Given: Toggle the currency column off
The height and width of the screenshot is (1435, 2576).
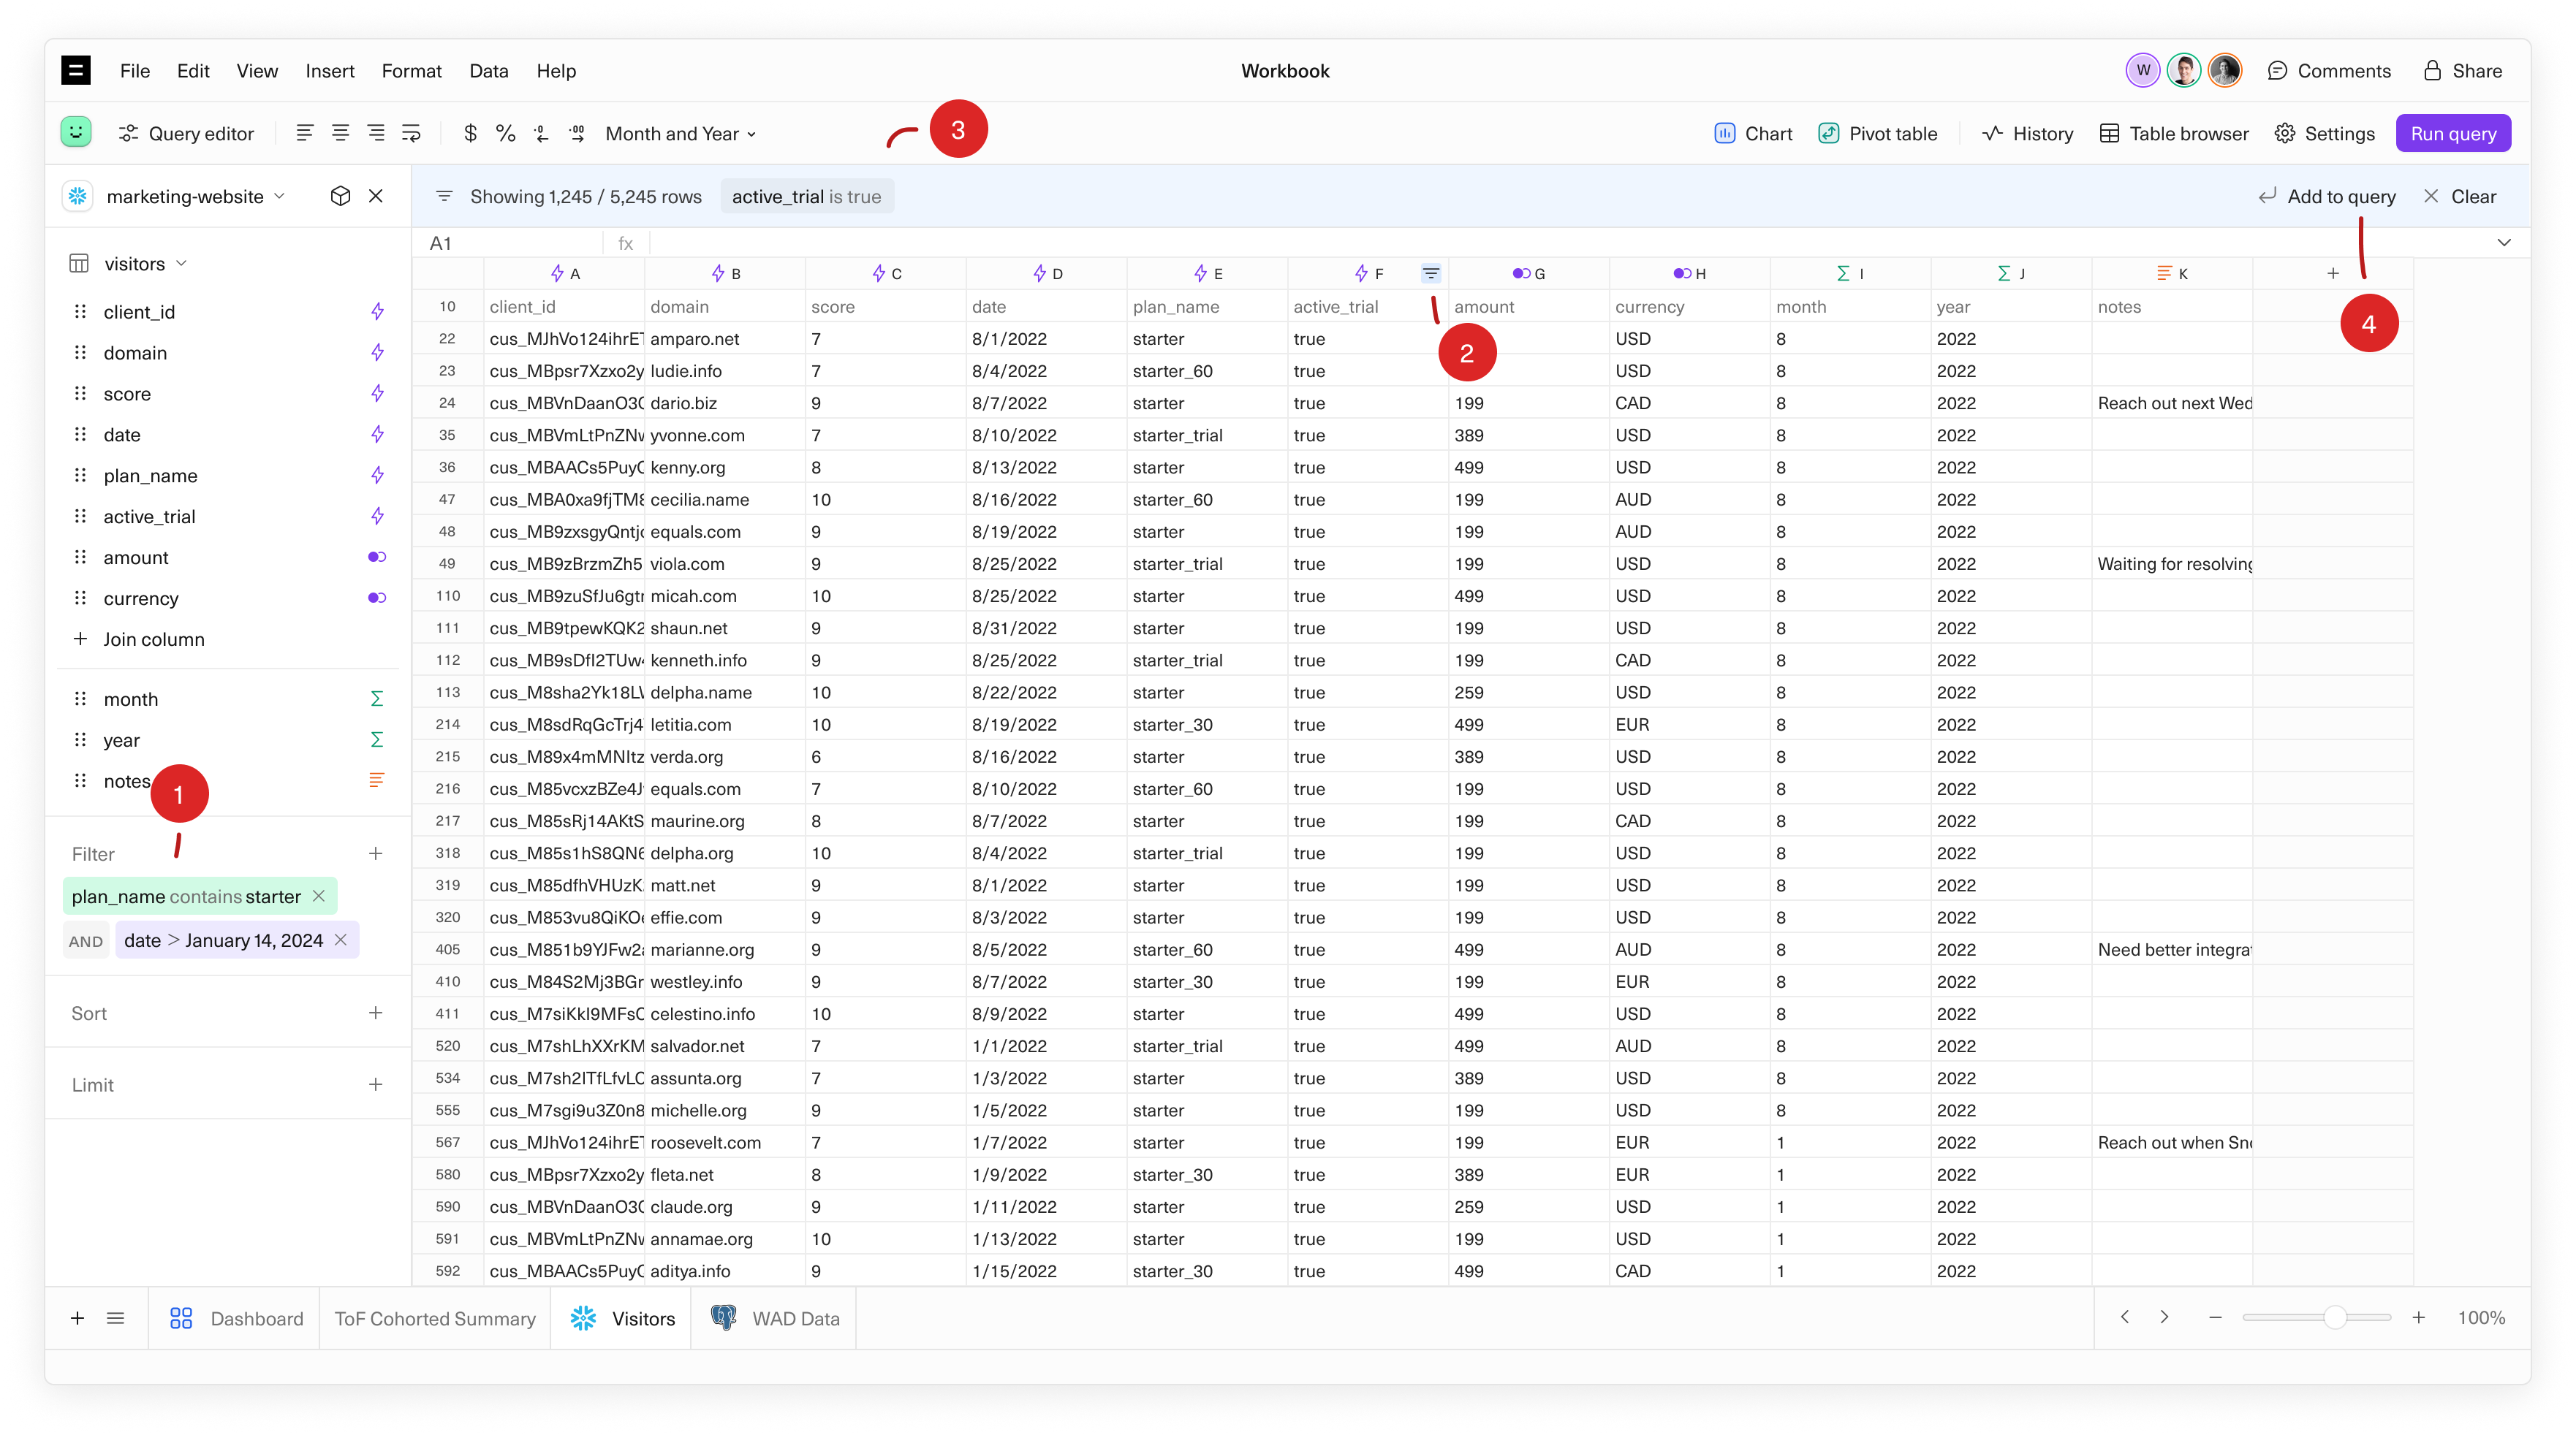Looking at the screenshot, I should point(377,598).
